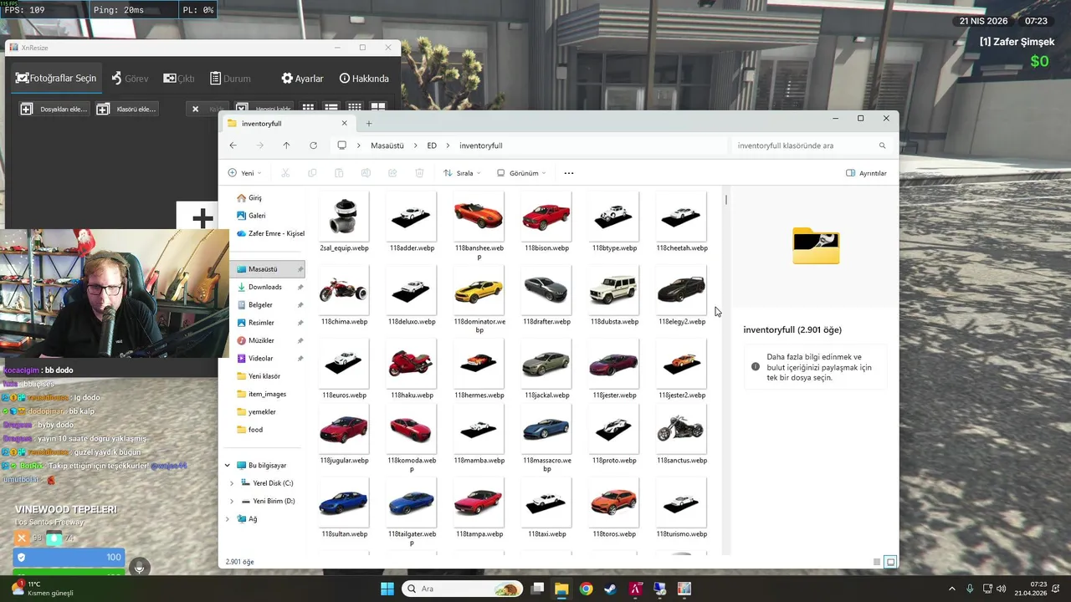
Task: Click ED in the address breadcrumb
Action: click(x=432, y=145)
